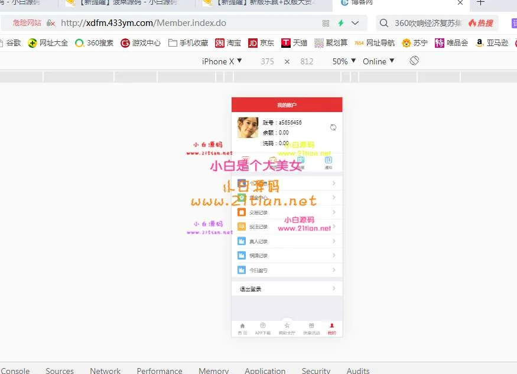Switch to the Network DevTools tab

pyautogui.click(x=105, y=370)
